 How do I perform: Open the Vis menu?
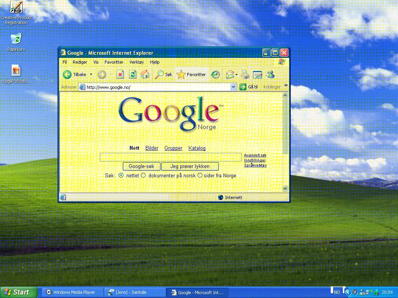[x=96, y=62]
